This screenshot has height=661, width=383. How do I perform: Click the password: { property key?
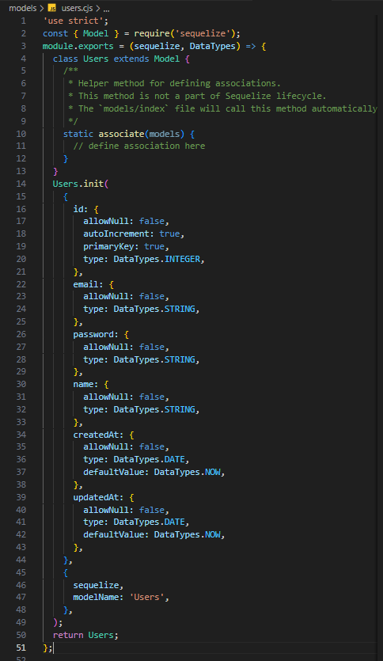[101, 334]
